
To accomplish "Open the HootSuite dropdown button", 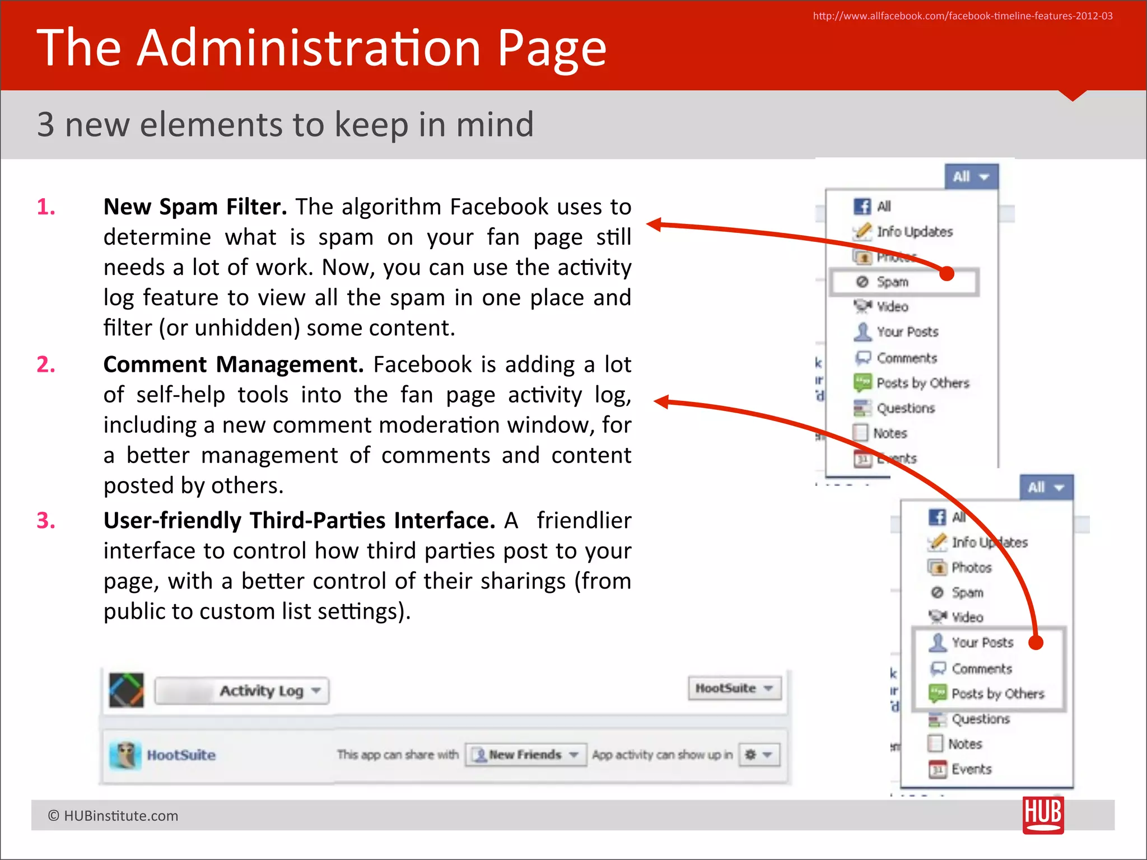I will (734, 688).
